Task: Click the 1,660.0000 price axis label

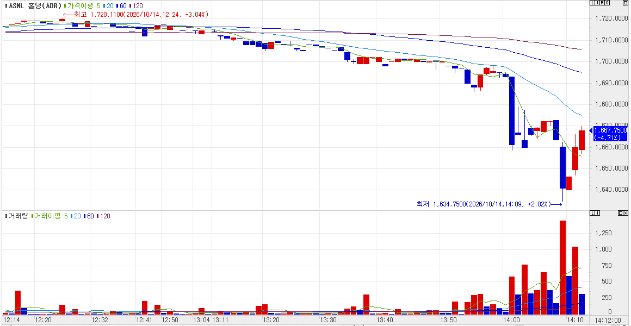Action: point(611,147)
